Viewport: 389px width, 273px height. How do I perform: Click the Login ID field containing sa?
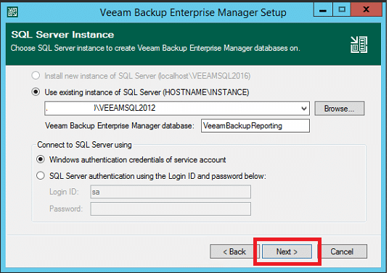point(171,192)
